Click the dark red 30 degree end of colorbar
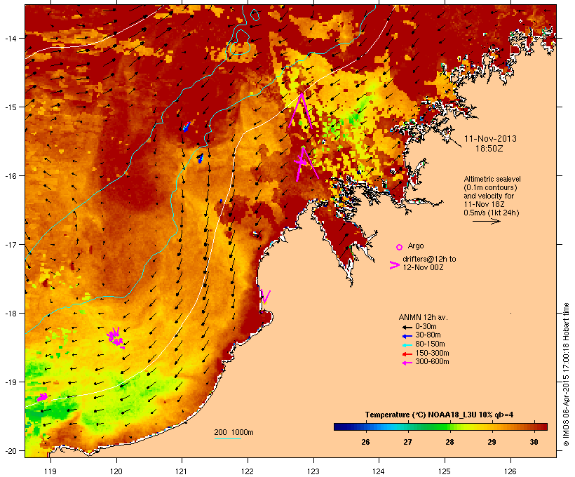Screen dimensions: 575x477 coord(542,426)
